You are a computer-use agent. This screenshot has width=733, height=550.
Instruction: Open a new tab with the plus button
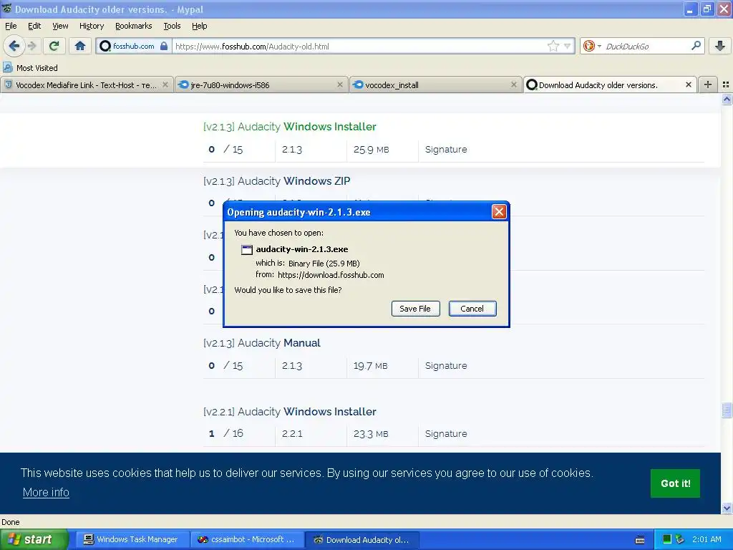tap(708, 85)
